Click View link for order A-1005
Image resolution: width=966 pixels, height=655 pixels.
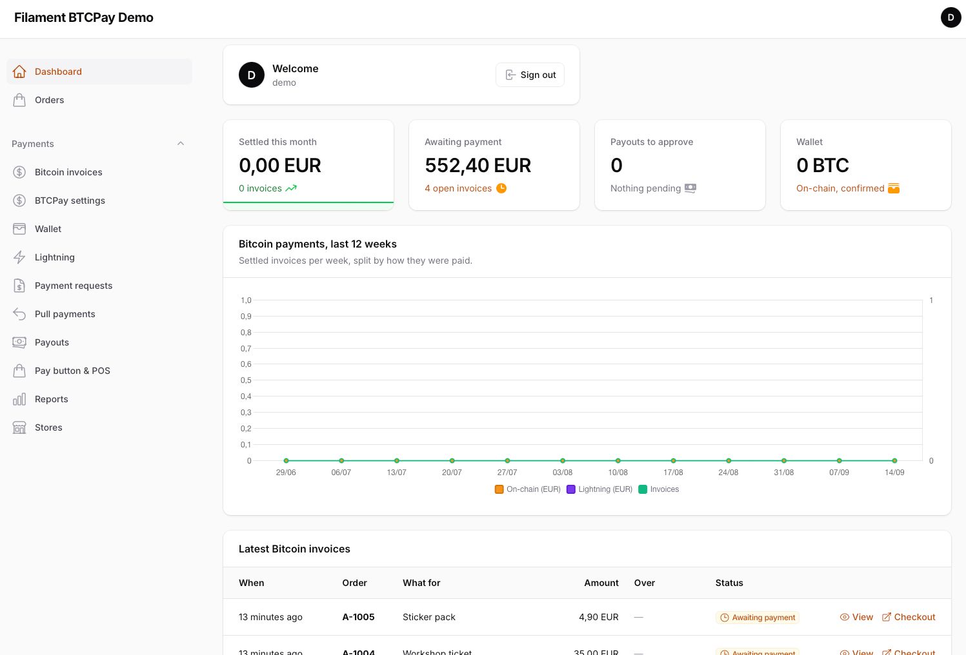pyautogui.click(x=856, y=617)
